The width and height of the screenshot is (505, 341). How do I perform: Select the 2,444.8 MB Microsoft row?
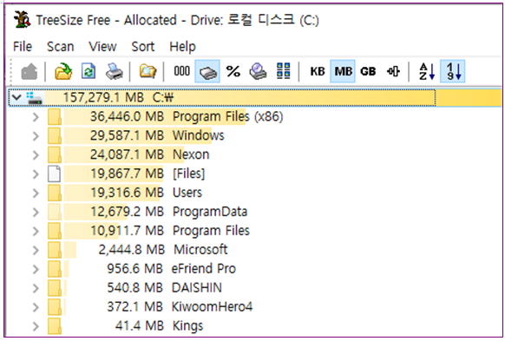pos(163,250)
